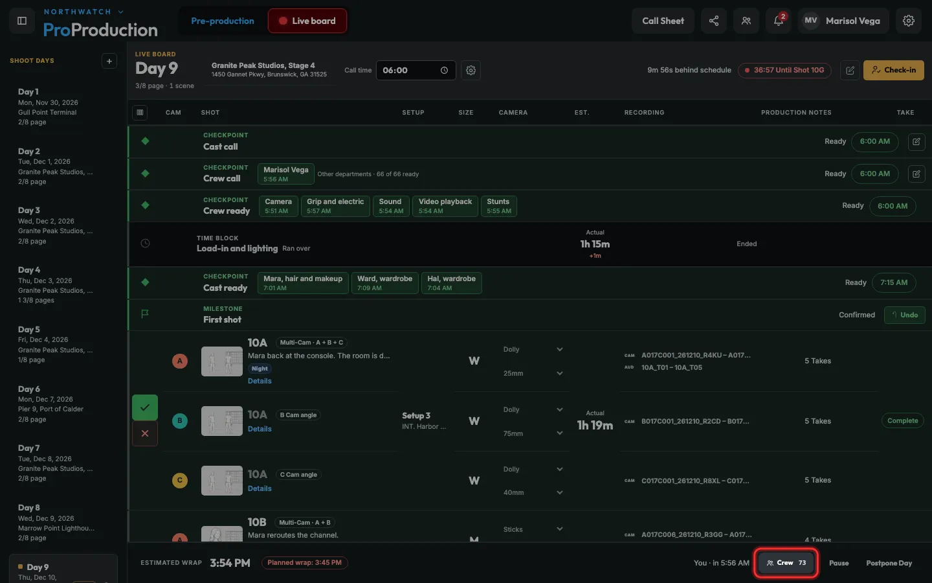Open the 75mm lens dropdown
The width and height of the screenshot is (932, 583).
point(533,433)
